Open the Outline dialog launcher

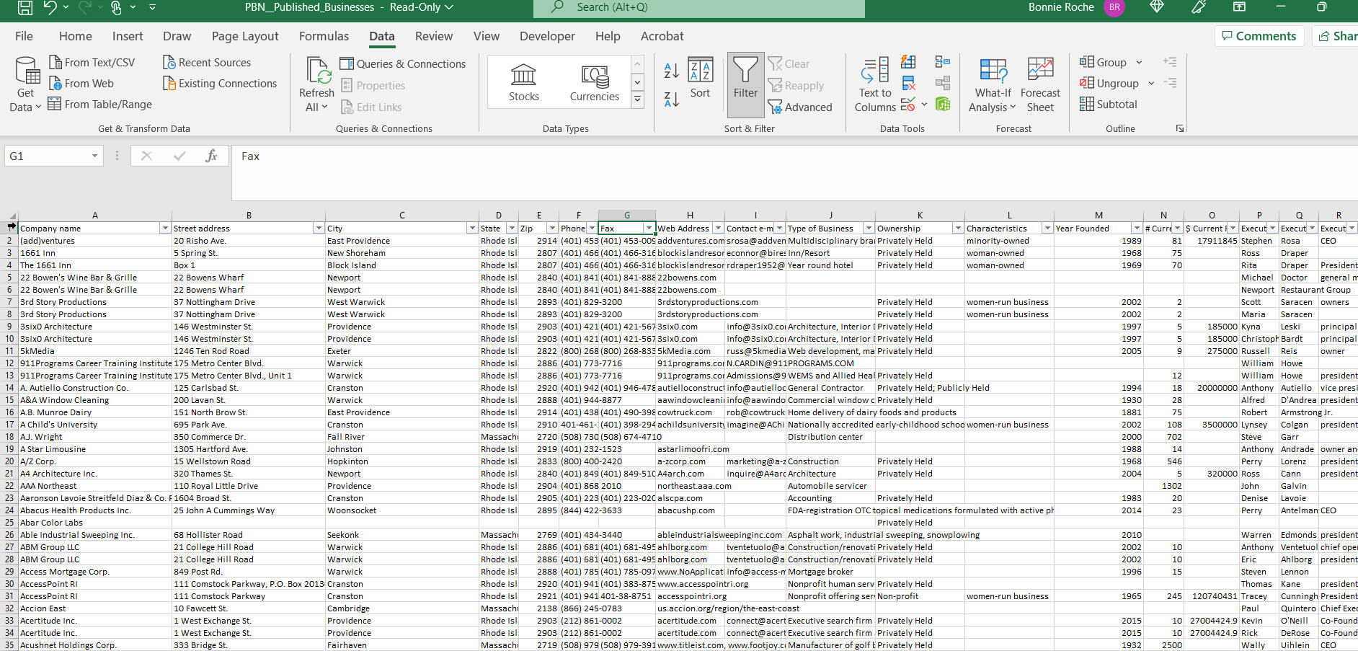click(x=1180, y=129)
